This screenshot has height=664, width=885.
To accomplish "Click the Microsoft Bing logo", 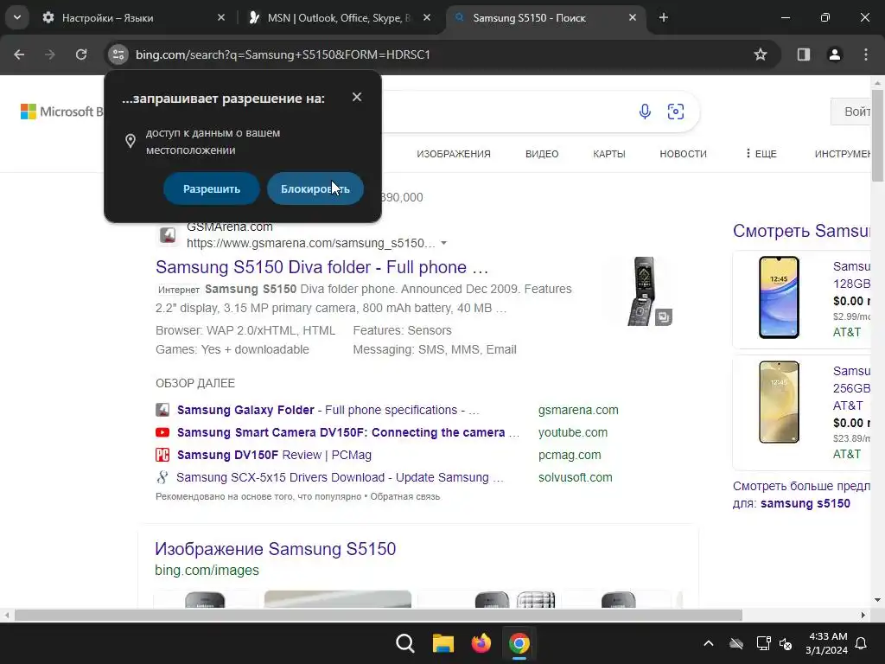I will pyautogui.click(x=62, y=112).
